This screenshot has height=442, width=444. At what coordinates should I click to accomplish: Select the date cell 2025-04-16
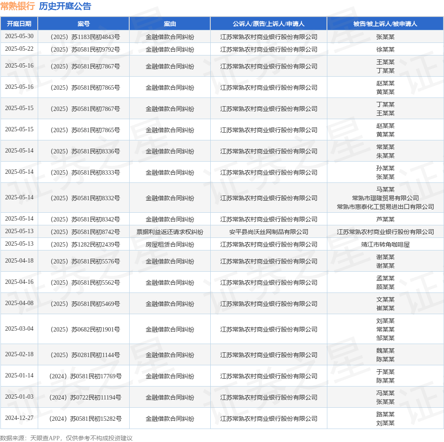pos(19,282)
